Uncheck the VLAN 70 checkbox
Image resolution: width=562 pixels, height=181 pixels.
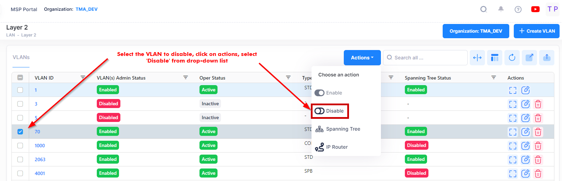point(20,132)
